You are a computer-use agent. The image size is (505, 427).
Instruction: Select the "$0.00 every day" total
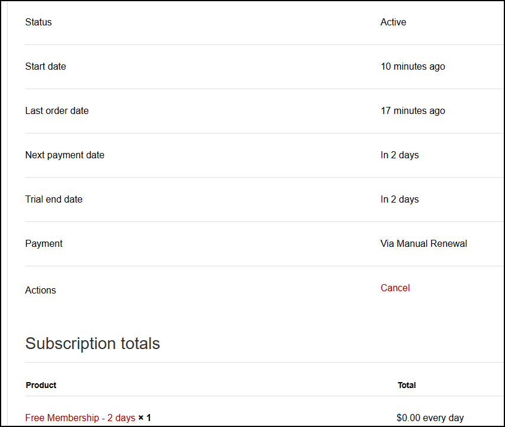pyautogui.click(x=430, y=418)
